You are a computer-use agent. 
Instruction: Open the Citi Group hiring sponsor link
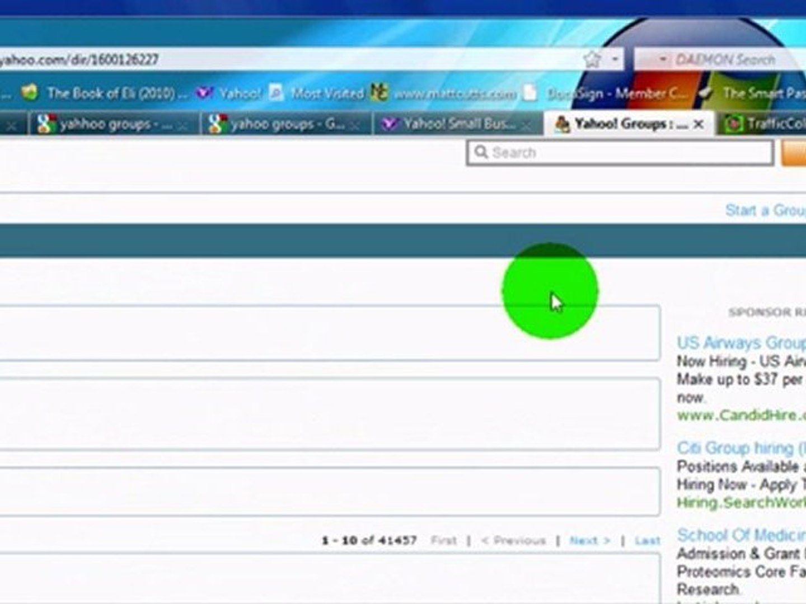point(741,447)
